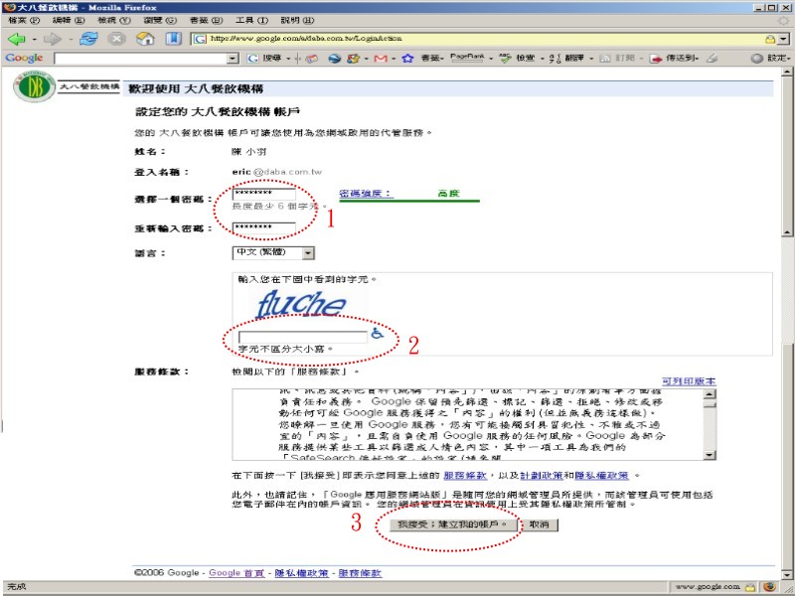
Task: Open the password strength (密碼強度) link
Action: coord(366,193)
